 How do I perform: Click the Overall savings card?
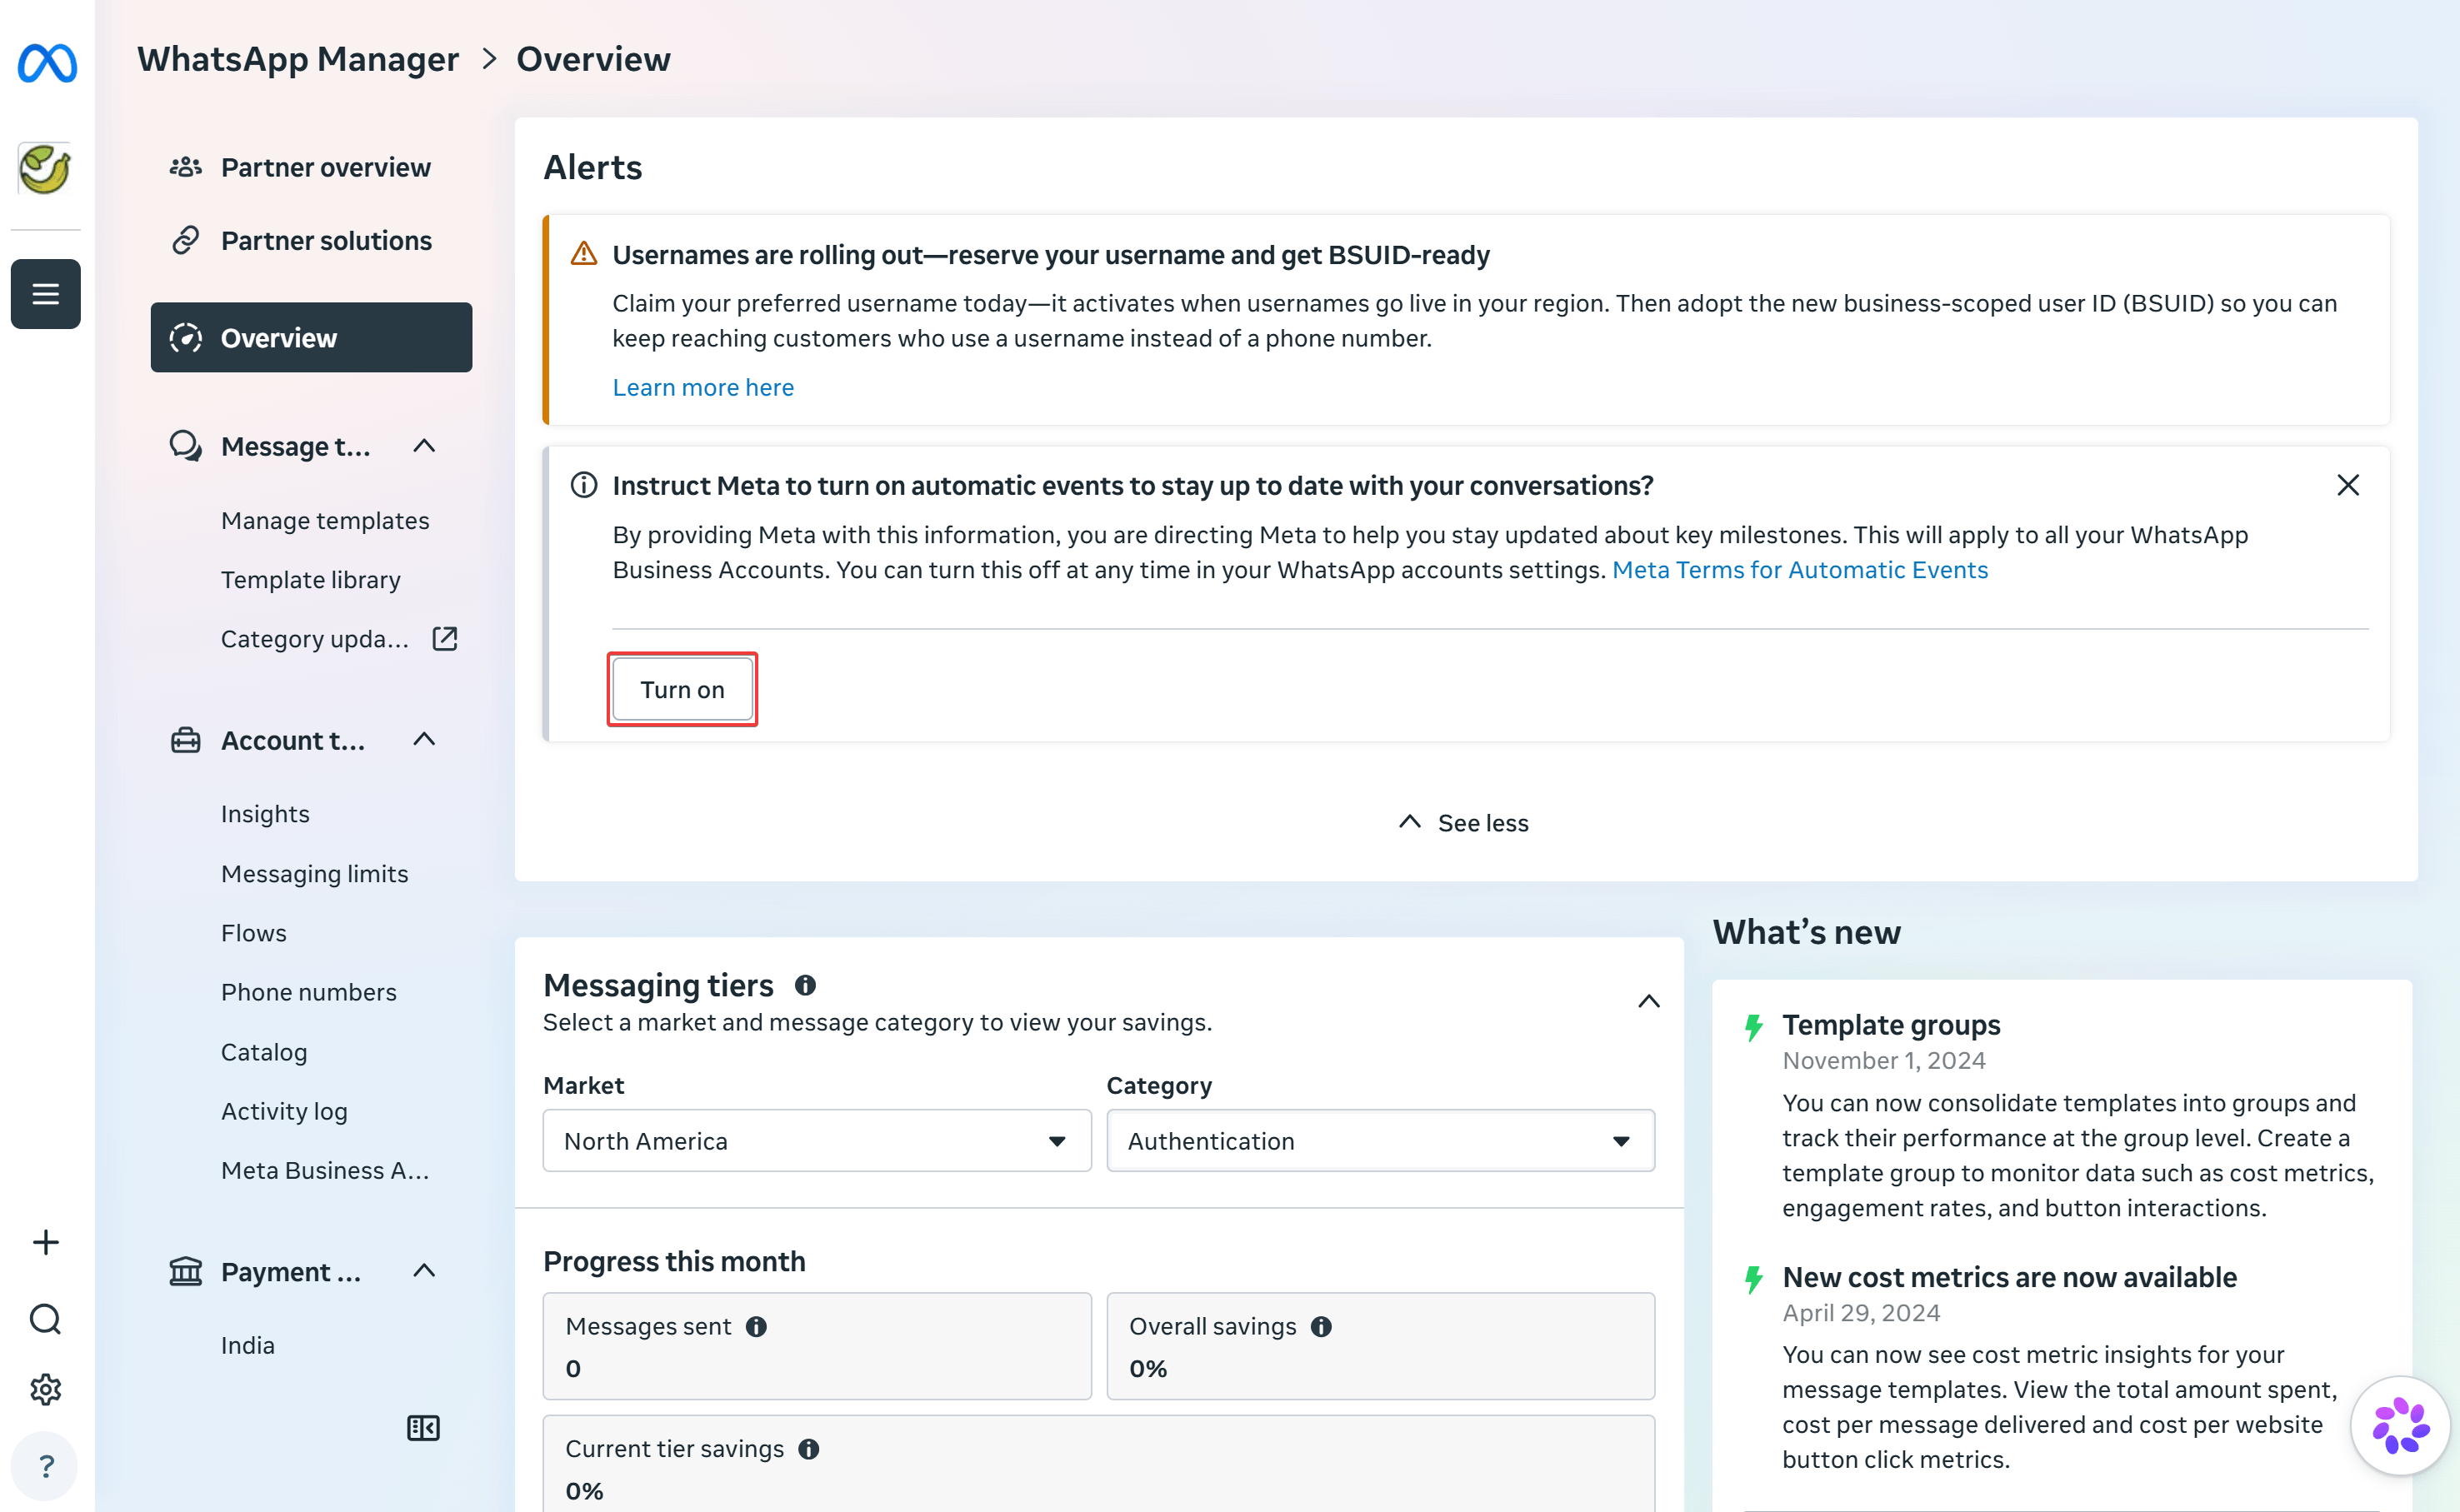click(1380, 1346)
